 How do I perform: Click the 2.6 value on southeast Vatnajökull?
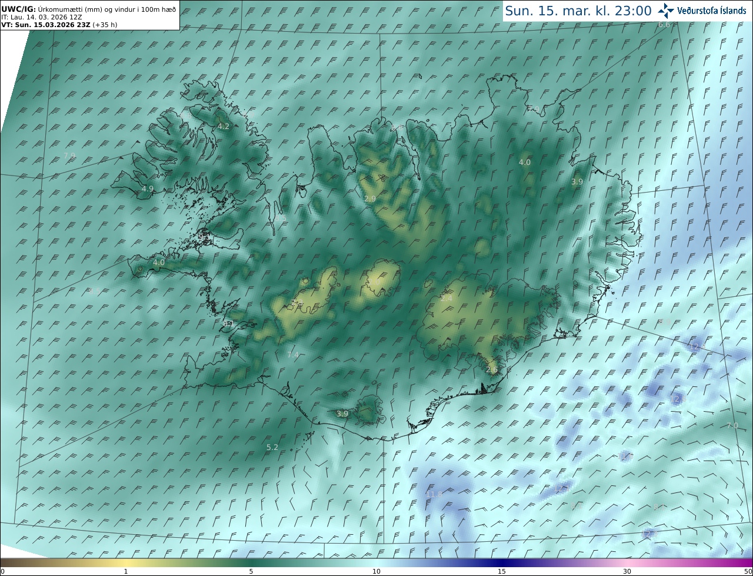coord(492,369)
